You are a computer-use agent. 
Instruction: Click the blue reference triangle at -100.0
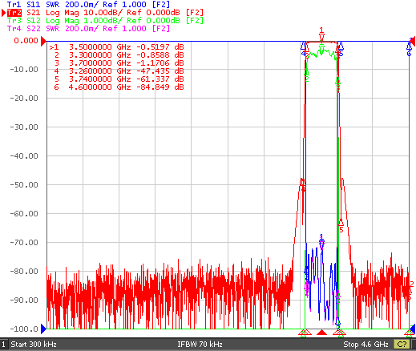point(43,329)
